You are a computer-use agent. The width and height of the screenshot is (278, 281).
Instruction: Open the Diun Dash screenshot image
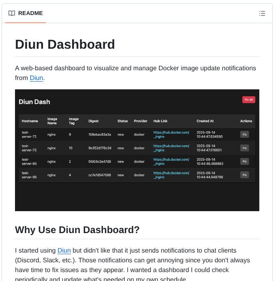[x=137, y=150]
